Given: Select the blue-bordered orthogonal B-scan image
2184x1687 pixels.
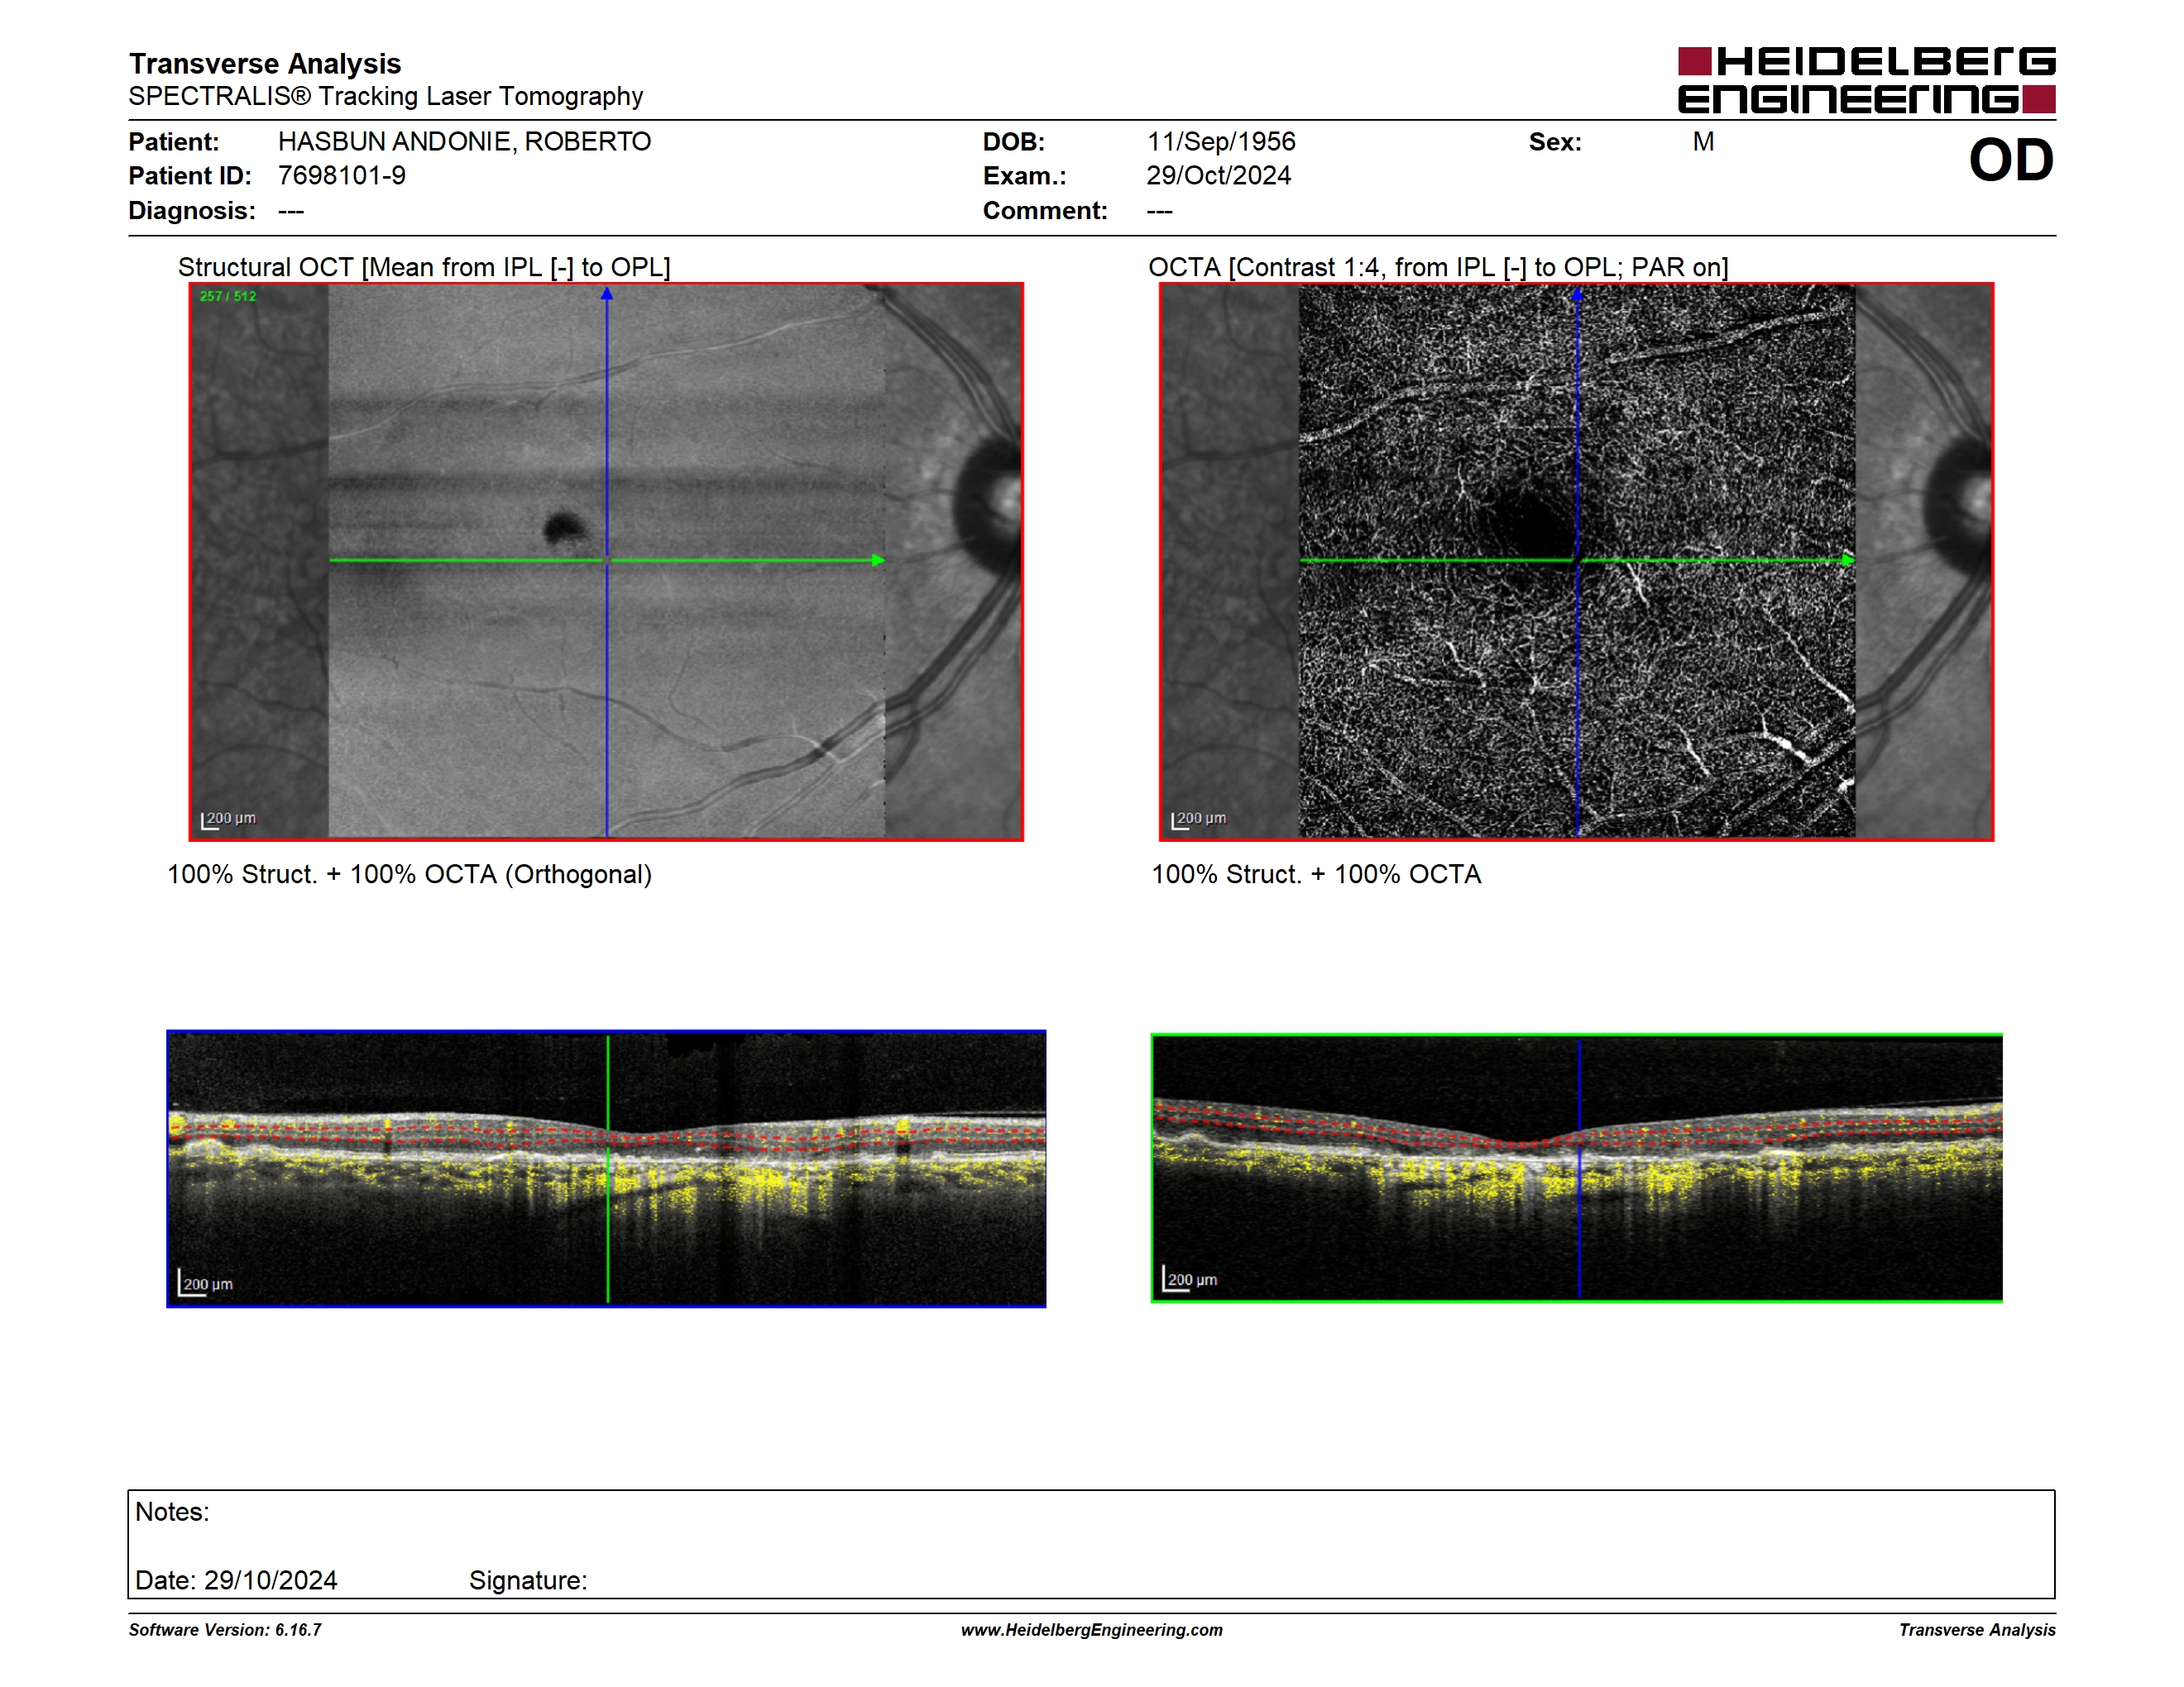Looking at the screenshot, I should pyautogui.click(x=606, y=1168).
